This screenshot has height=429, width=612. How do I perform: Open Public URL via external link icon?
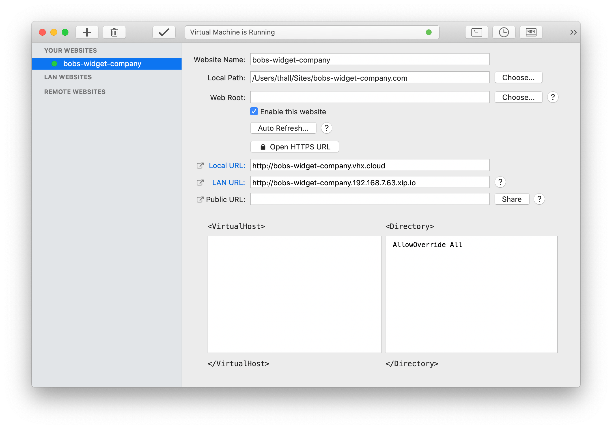click(x=200, y=200)
